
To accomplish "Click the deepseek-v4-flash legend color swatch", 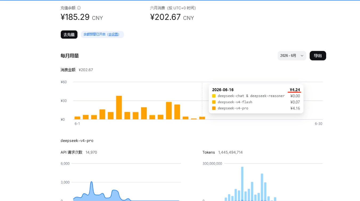I will point(214,102).
